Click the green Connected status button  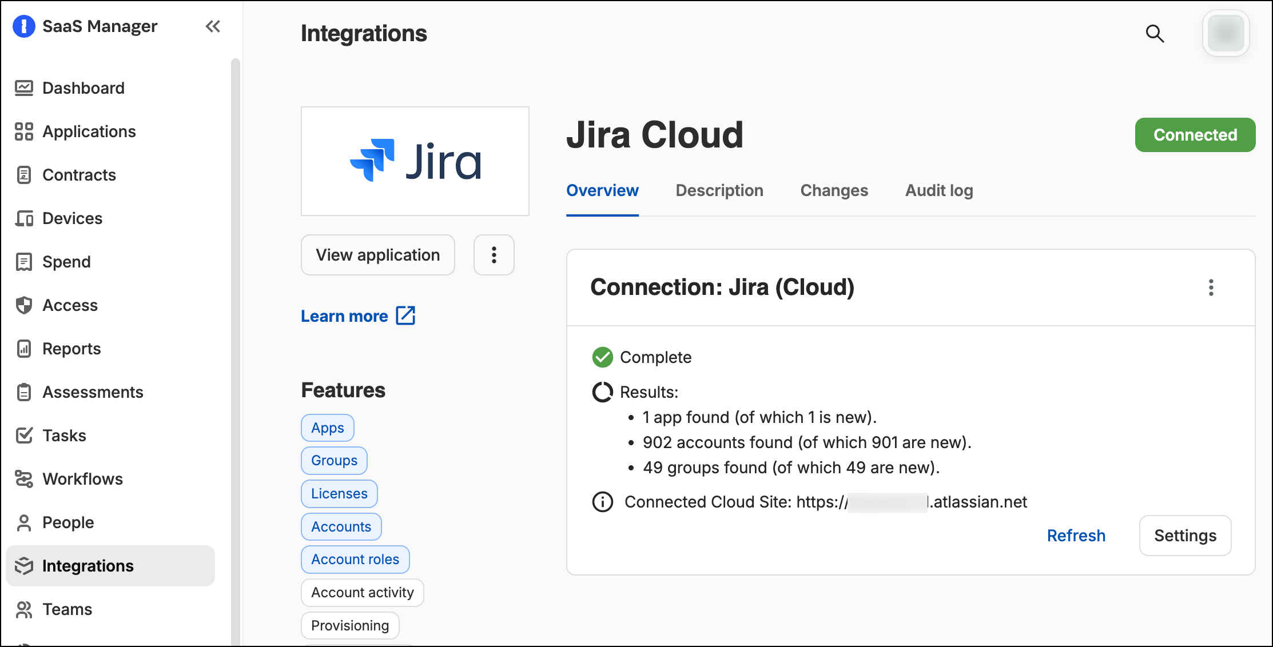pyautogui.click(x=1195, y=135)
